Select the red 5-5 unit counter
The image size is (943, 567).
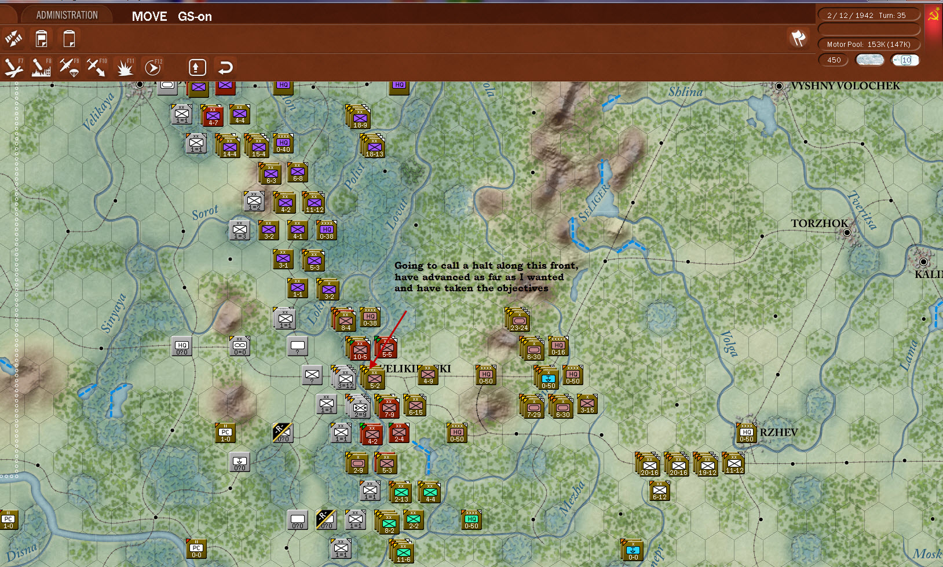[386, 347]
